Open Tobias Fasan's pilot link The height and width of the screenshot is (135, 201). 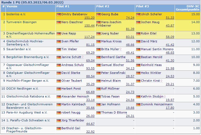point(110,96)
